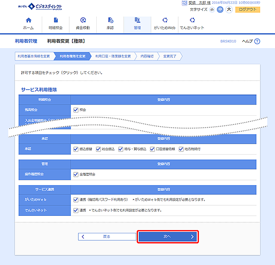The width and height of the screenshot is (275, 265).
Task: Click the ログアウト logout button
Action: (x=247, y=10)
